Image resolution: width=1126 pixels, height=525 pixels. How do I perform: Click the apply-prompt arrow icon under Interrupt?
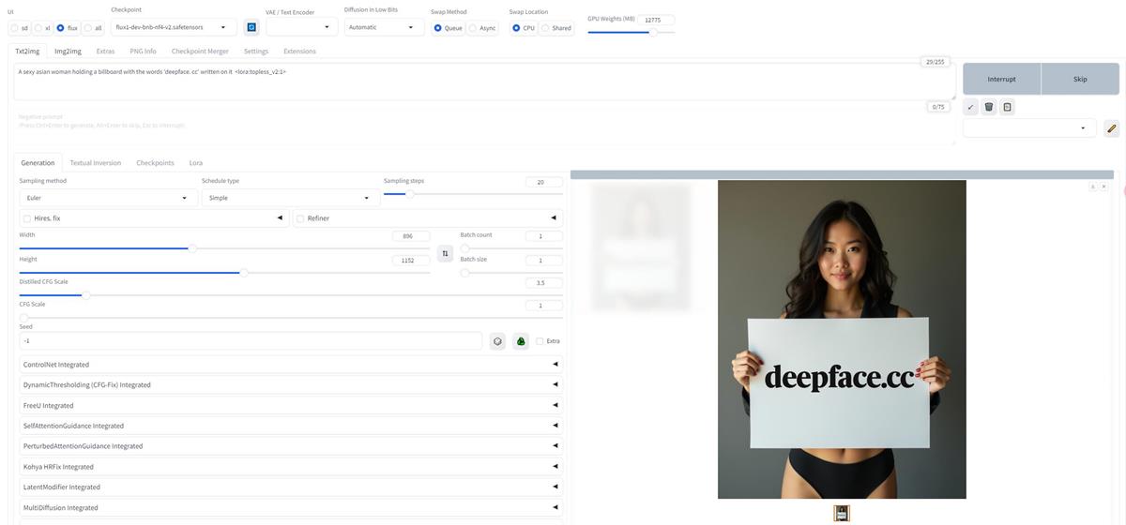point(971,107)
